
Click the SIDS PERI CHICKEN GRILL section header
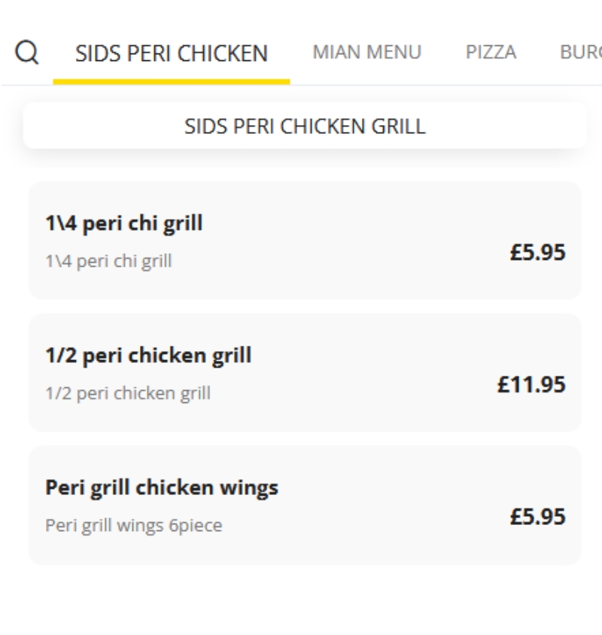point(305,126)
